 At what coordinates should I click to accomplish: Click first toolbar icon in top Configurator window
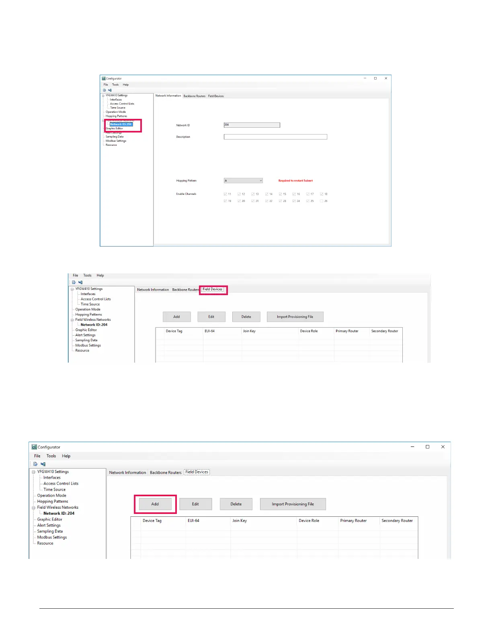click(x=105, y=90)
